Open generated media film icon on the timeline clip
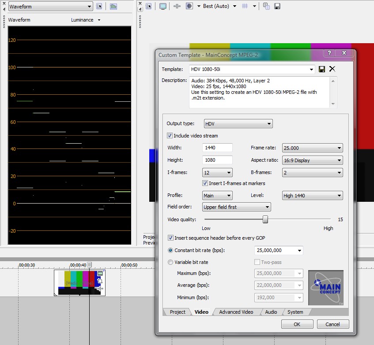Viewport: 374px width, 345px height. coord(100,273)
